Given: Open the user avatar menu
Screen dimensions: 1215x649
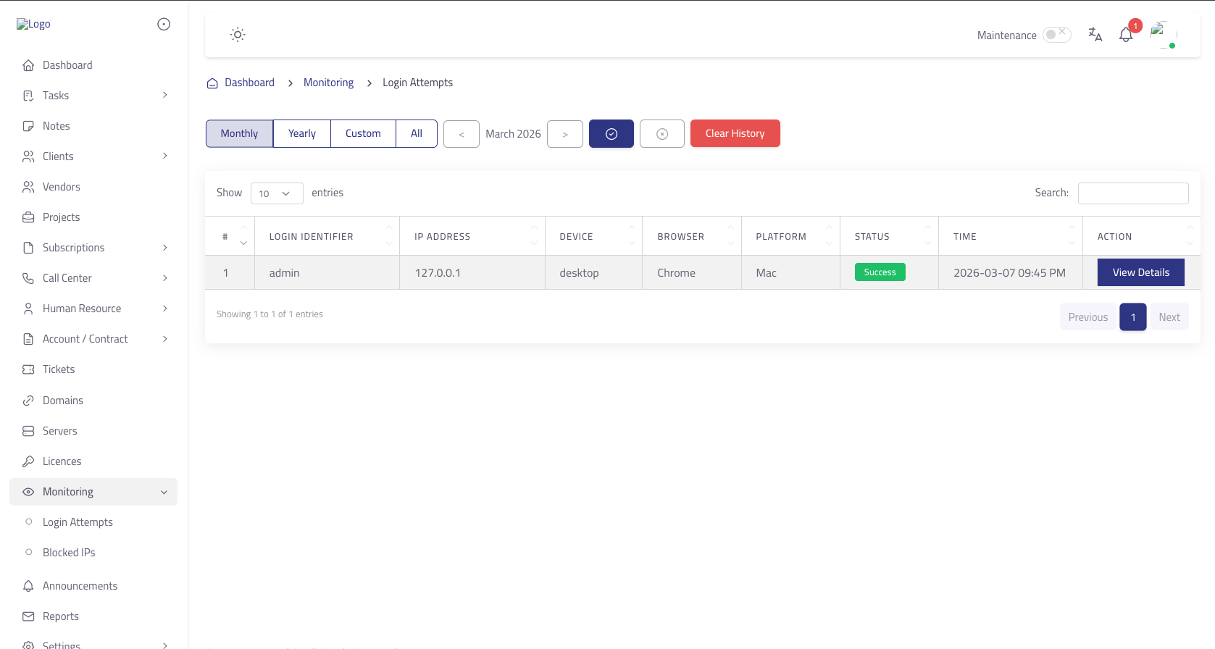Looking at the screenshot, I should pos(1164,35).
